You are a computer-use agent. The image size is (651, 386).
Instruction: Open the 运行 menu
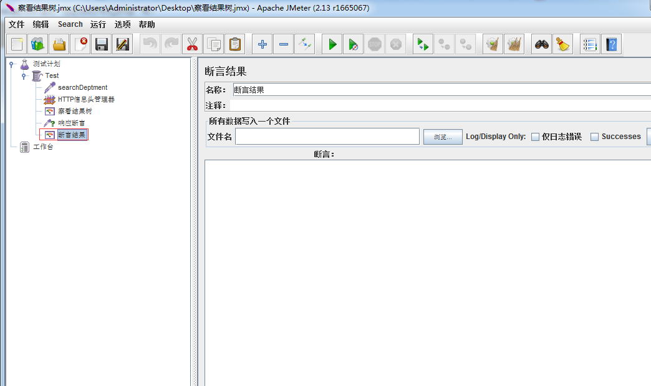click(98, 24)
